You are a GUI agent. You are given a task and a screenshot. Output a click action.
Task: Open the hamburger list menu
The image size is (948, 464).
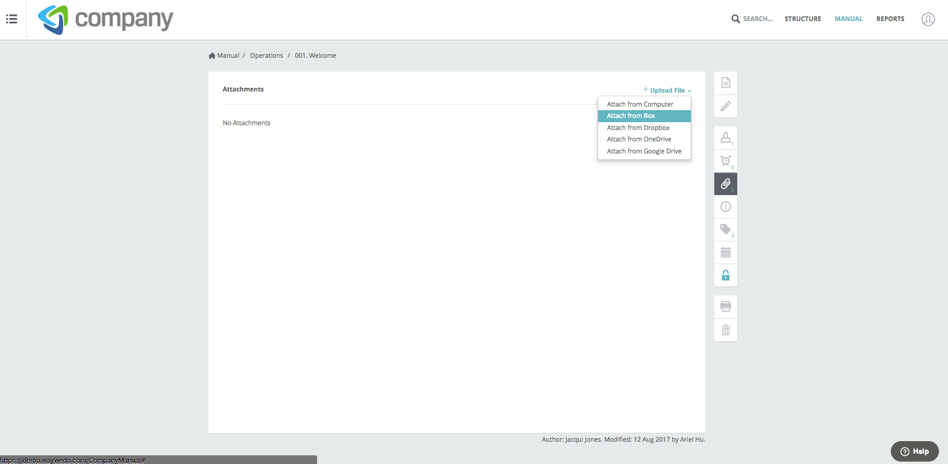coord(11,19)
